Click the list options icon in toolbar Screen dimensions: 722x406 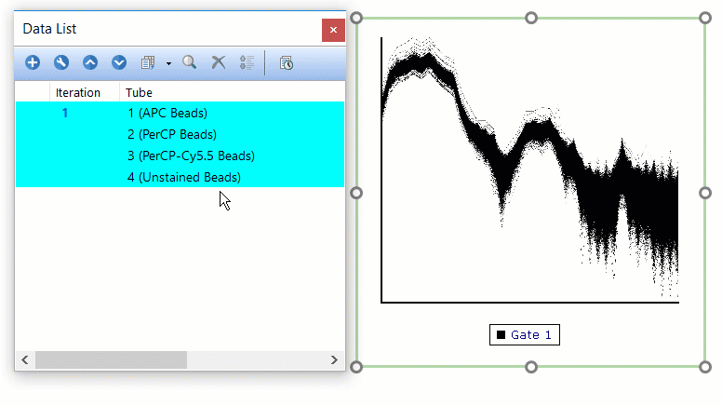pyautogui.click(x=247, y=63)
